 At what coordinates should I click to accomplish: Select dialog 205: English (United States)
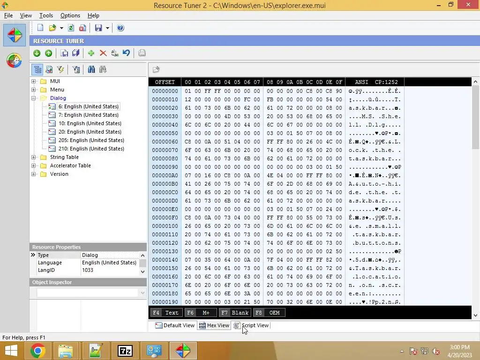(x=91, y=140)
